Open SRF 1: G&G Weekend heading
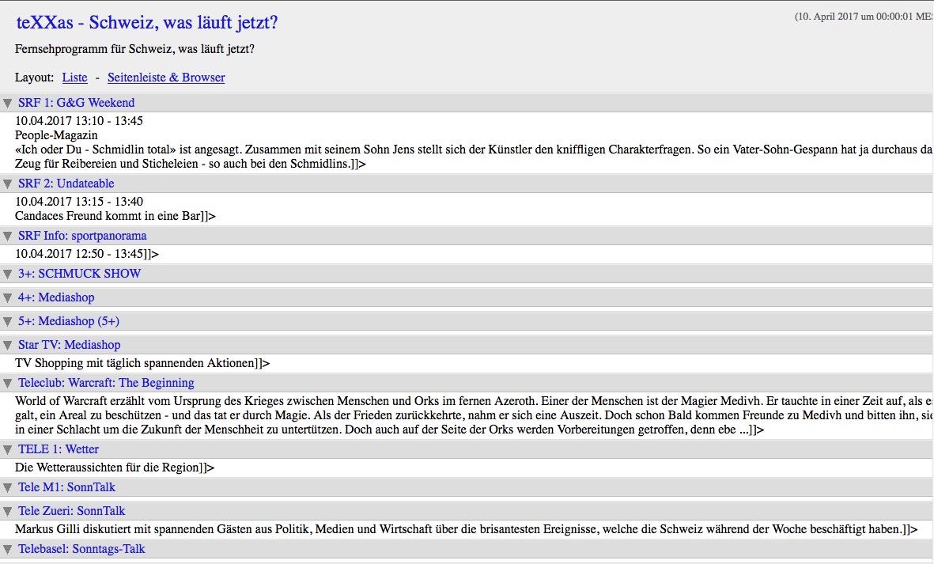The width and height of the screenshot is (934, 564). pyautogui.click(x=76, y=102)
